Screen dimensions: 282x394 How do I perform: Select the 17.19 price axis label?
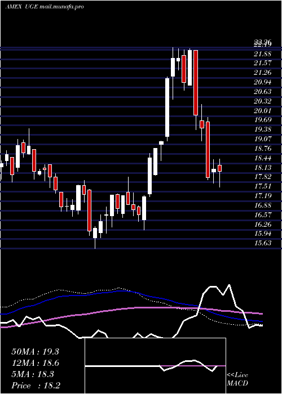263,196
